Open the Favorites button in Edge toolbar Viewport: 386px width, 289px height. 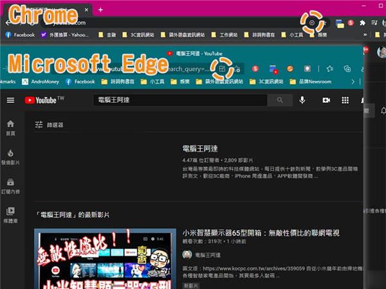[330, 69]
